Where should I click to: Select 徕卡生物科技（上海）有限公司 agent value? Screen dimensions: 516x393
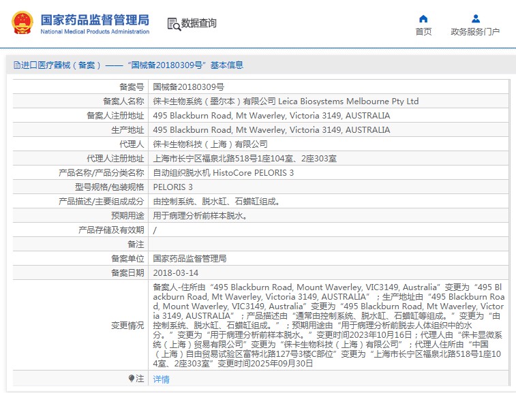[x=210, y=144]
